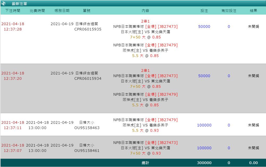Click bet time 12:37:28

[13, 29]
